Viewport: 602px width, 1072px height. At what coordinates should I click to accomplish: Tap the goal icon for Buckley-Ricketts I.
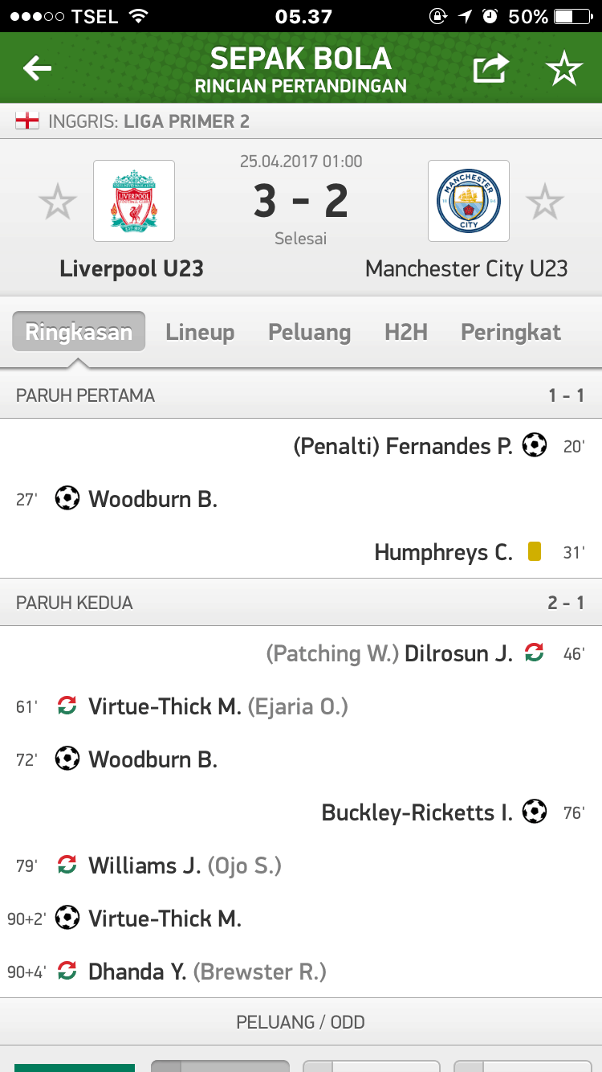[x=535, y=812]
